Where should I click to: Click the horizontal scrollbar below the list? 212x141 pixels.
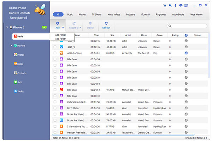pyautogui.click(x=123, y=135)
